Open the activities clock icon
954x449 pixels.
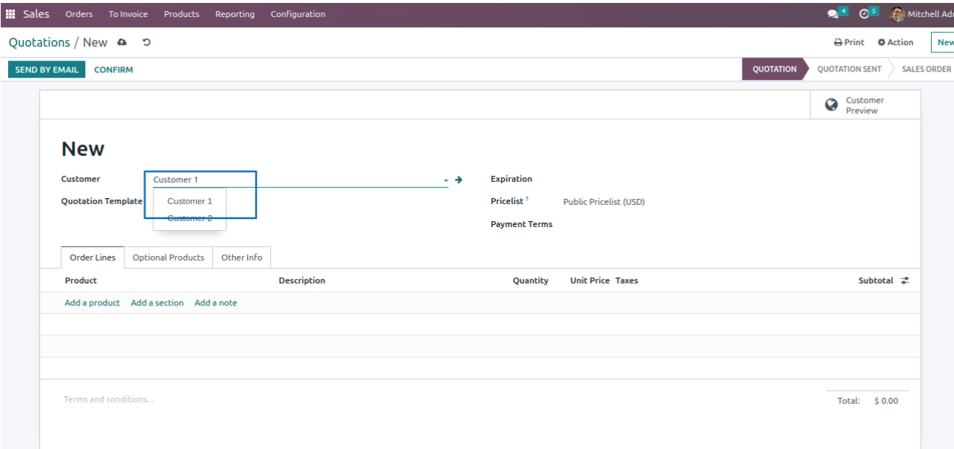click(x=864, y=14)
